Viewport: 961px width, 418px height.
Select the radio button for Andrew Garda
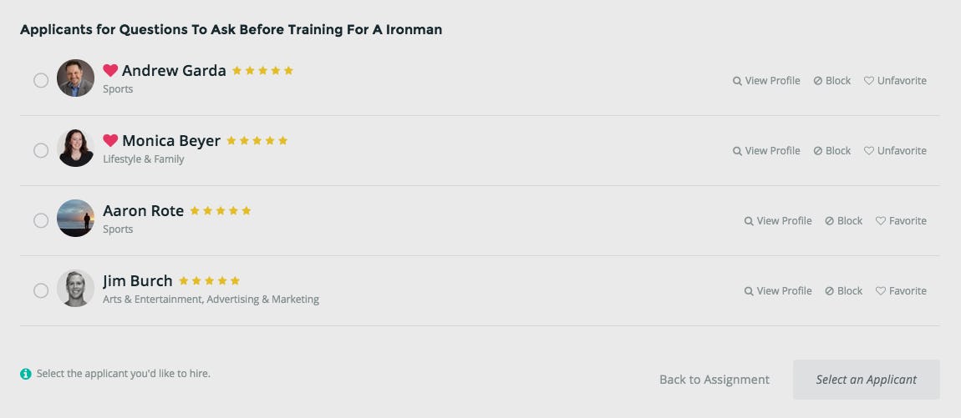coord(41,81)
